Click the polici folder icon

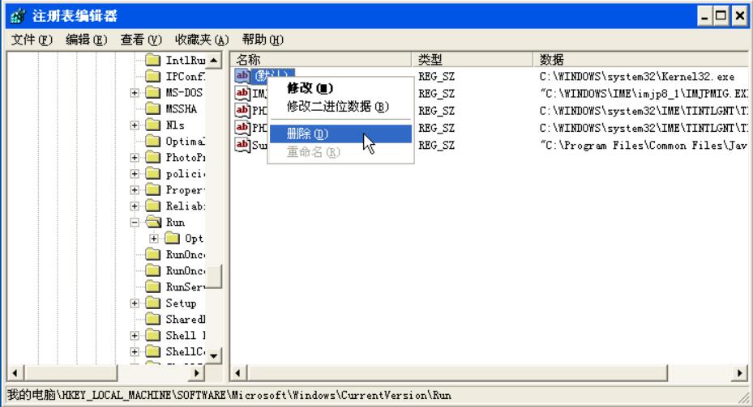coord(152,173)
